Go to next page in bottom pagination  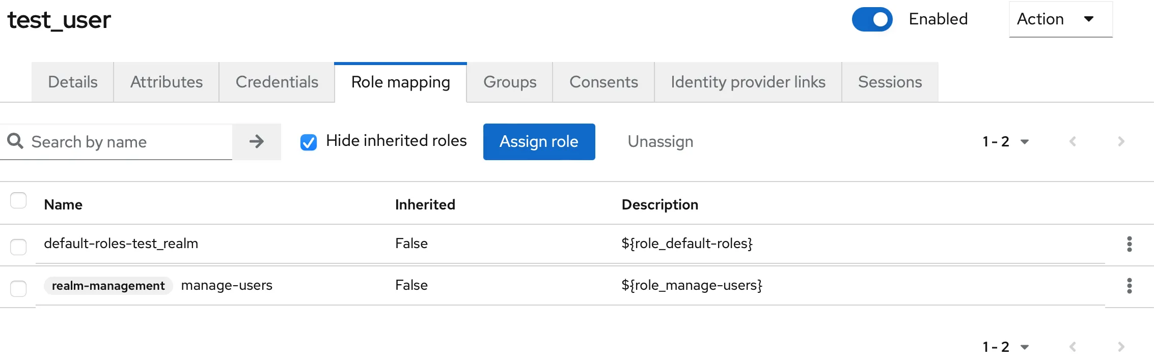(x=1121, y=347)
